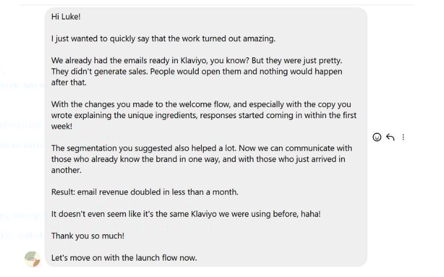
Task: Click the "those who already know the brand" line
Action: tap(198, 159)
